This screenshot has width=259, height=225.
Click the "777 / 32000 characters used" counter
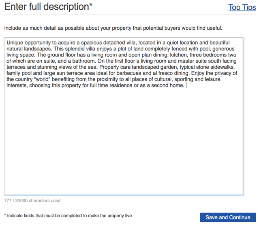32,201
